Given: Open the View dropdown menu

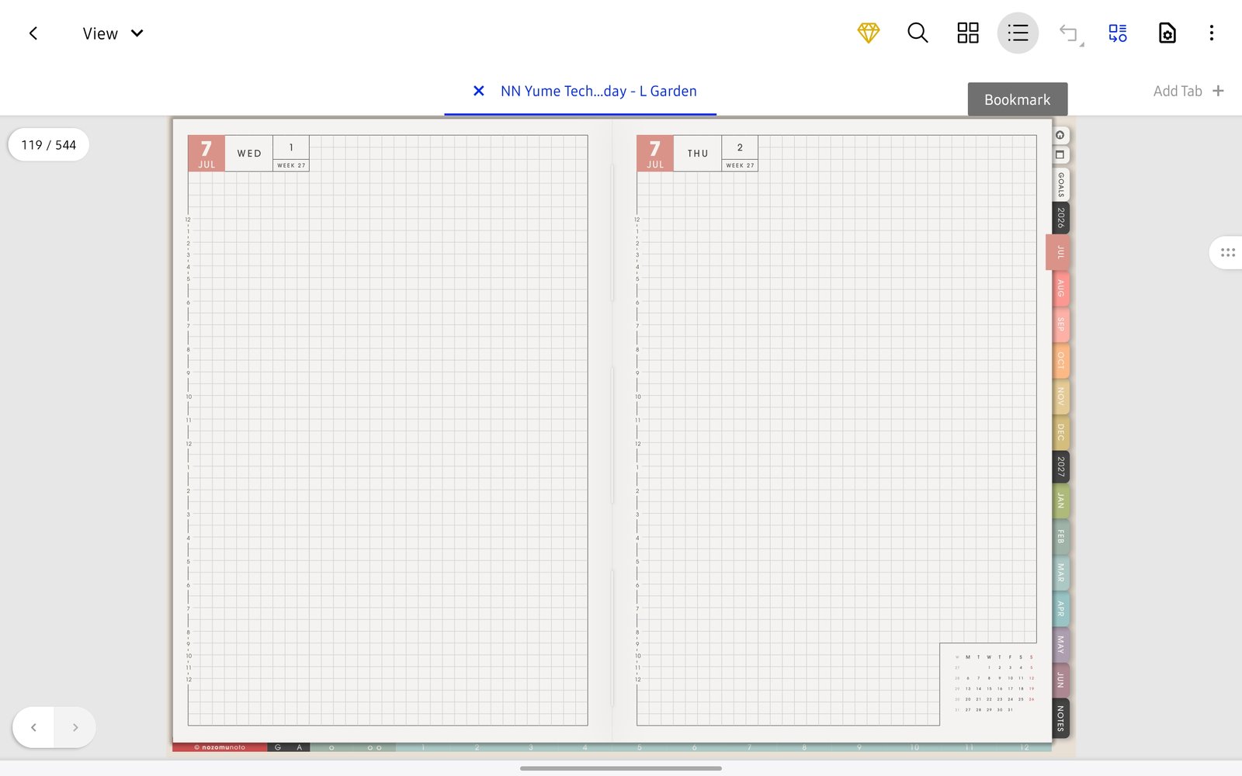Looking at the screenshot, I should click(x=113, y=33).
